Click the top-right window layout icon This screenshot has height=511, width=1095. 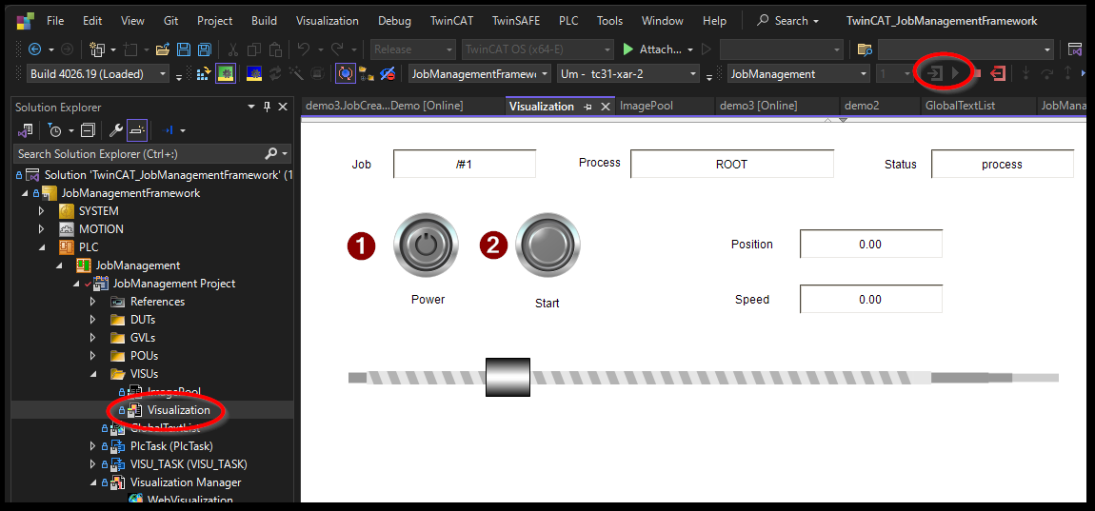pos(1075,49)
